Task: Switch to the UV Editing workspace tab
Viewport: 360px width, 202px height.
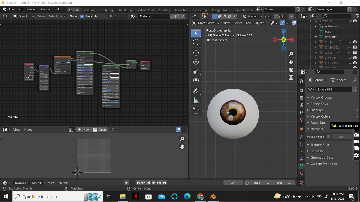Action: point(125,10)
